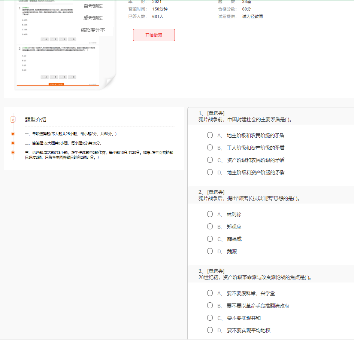Pick option D 要不要实现平均地权
This screenshot has width=354, height=342.
[x=210, y=330]
